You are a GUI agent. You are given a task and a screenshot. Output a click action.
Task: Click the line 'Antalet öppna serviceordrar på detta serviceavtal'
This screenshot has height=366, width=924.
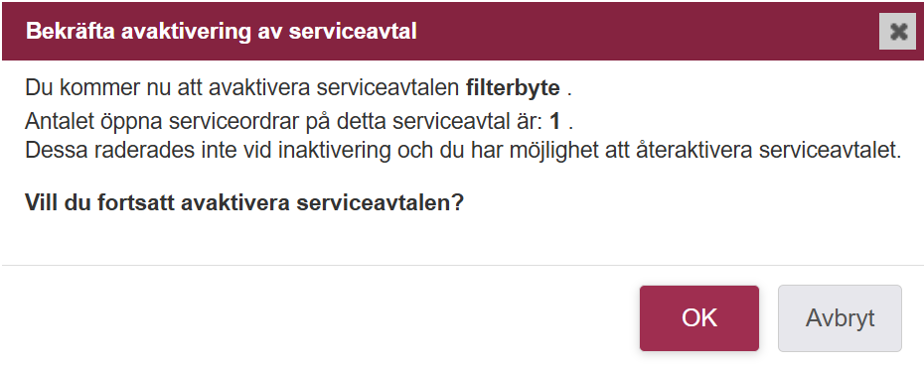point(299,122)
